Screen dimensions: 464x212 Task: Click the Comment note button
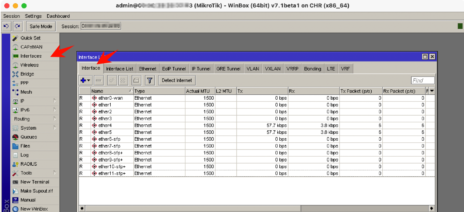coord(137,81)
